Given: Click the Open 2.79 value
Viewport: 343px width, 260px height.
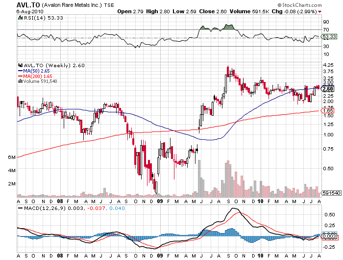Looking at the screenshot, I should (130, 11).
